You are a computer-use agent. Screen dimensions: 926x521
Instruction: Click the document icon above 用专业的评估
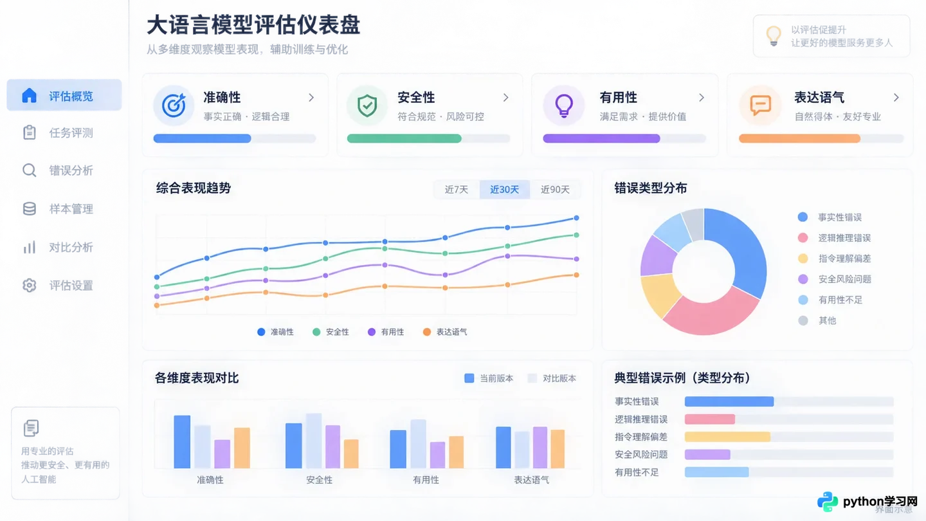point(31,428)
